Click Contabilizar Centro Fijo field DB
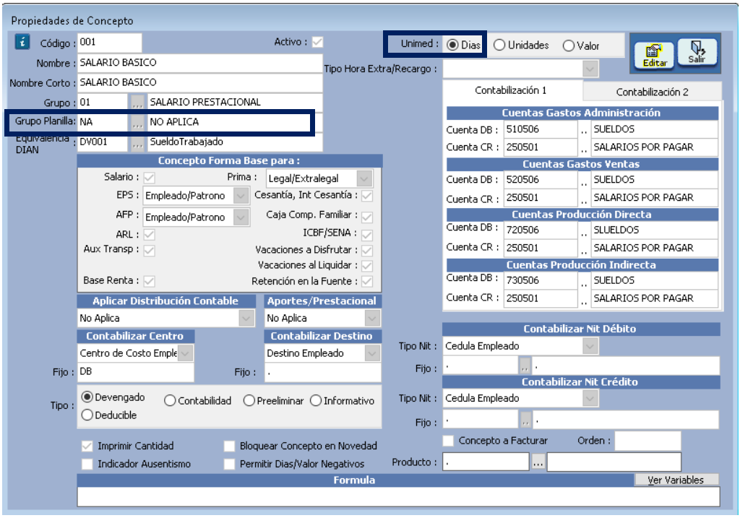 click(x=135, y=372)
